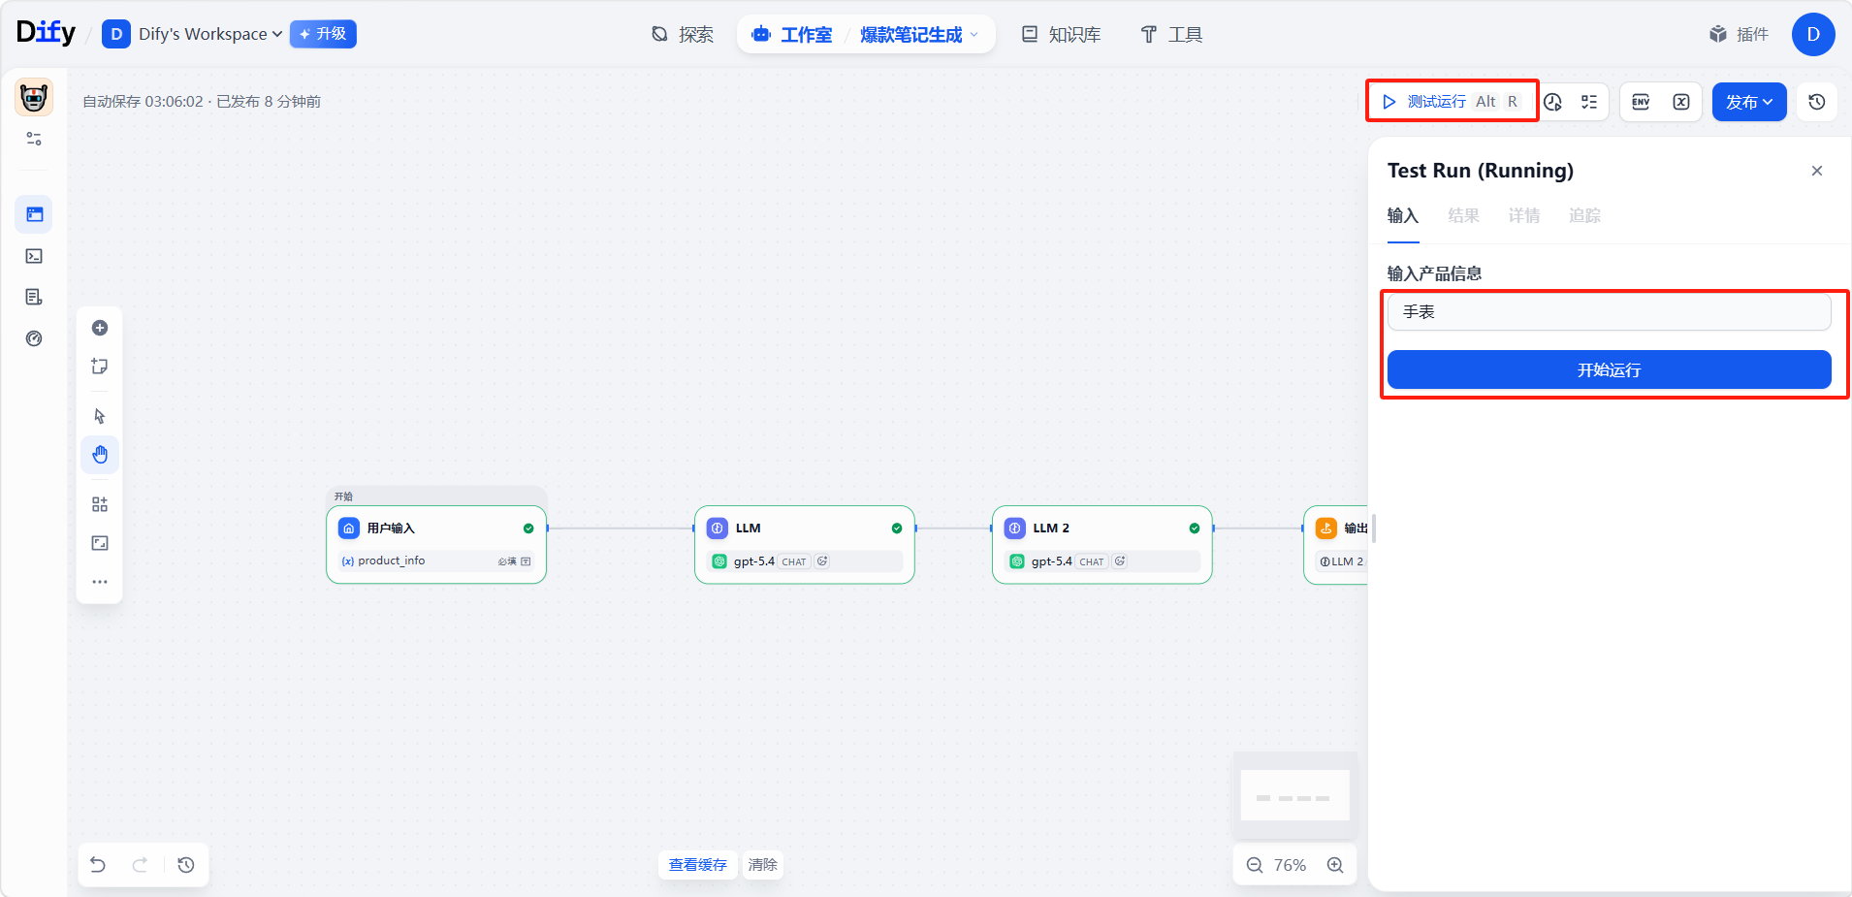Switch to the 结果 tab
Viewport: 1852px width, 897px height.
pyautogui.click(x=1463, y=216)
